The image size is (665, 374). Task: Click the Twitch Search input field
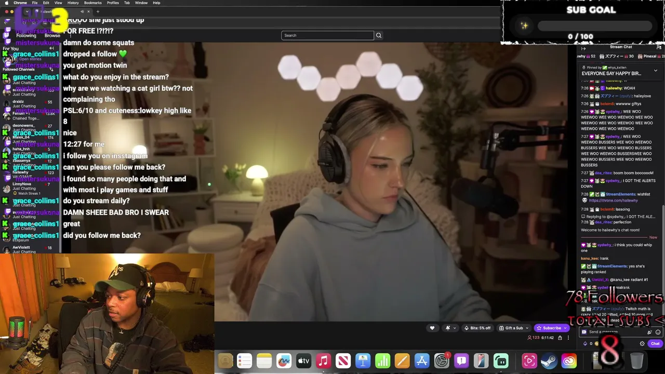click(327, 35)
